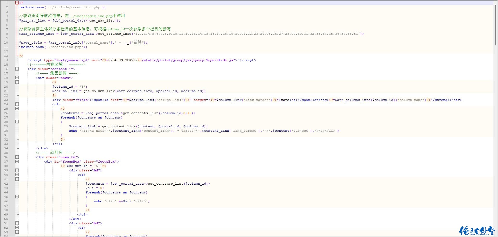The height and width of the screenshot is (237, 498).
Task: Collapse the news div fold on line 18
Action: [17, 78]
